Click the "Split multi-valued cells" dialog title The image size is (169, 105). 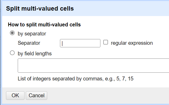pyautogui.click(x=40, y=9)
